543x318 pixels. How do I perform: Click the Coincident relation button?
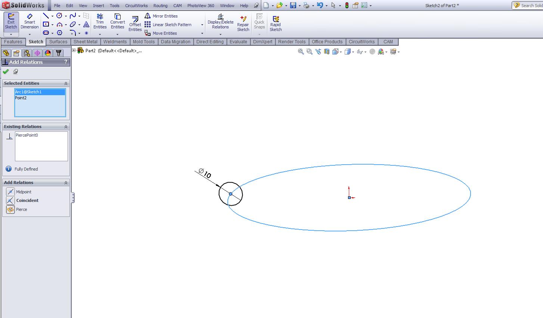point(10,200)
